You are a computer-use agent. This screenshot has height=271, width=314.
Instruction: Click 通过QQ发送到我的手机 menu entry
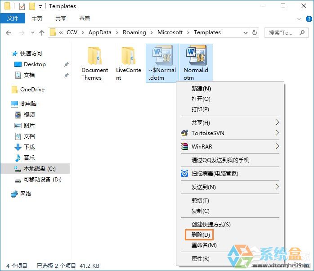pyautogui.click(x=230, y=160)
